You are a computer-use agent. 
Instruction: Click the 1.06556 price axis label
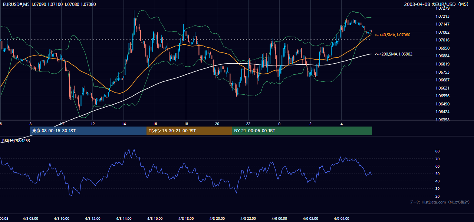pyautogui.click(x=442, y=96)
